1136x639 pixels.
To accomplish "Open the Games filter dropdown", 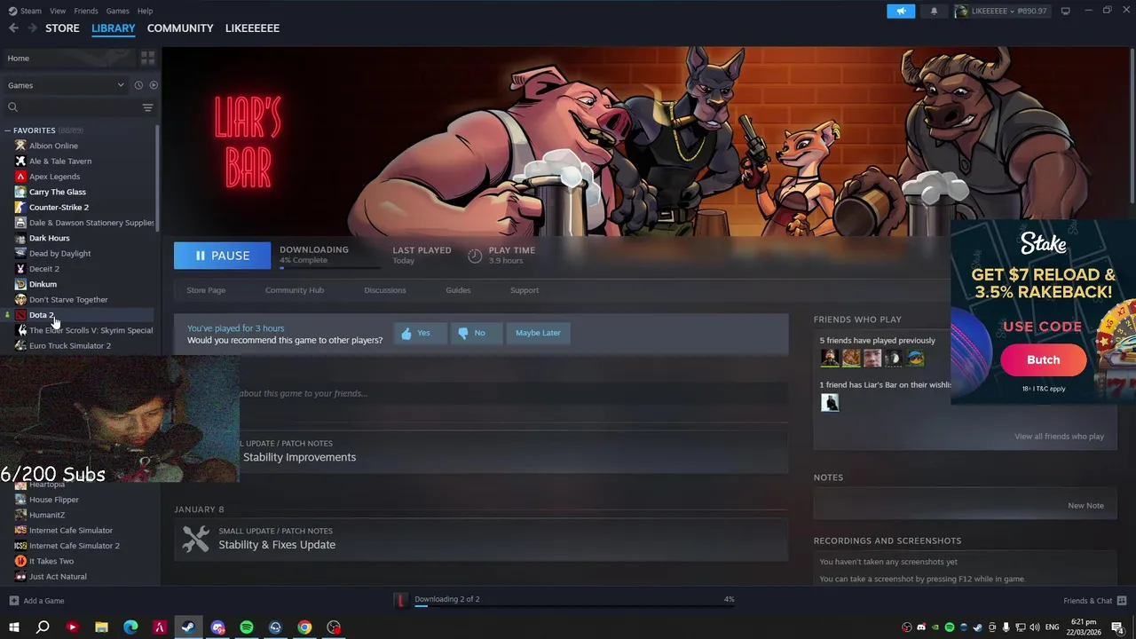I will (x=66, y=85).
